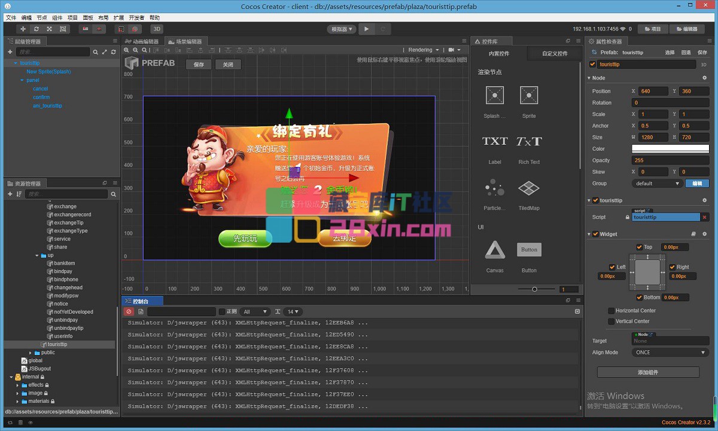Screen dimensions: 718x431
Task: Click the 添加组件 button
Action: coord(648,372)
